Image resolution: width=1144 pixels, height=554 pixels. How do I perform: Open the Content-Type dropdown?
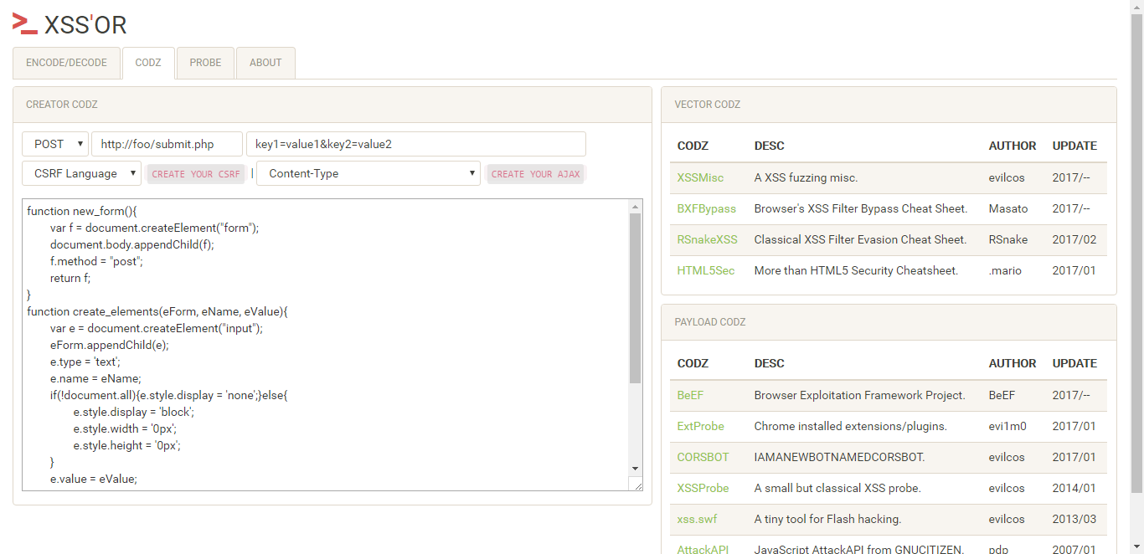tap(368, 173)
